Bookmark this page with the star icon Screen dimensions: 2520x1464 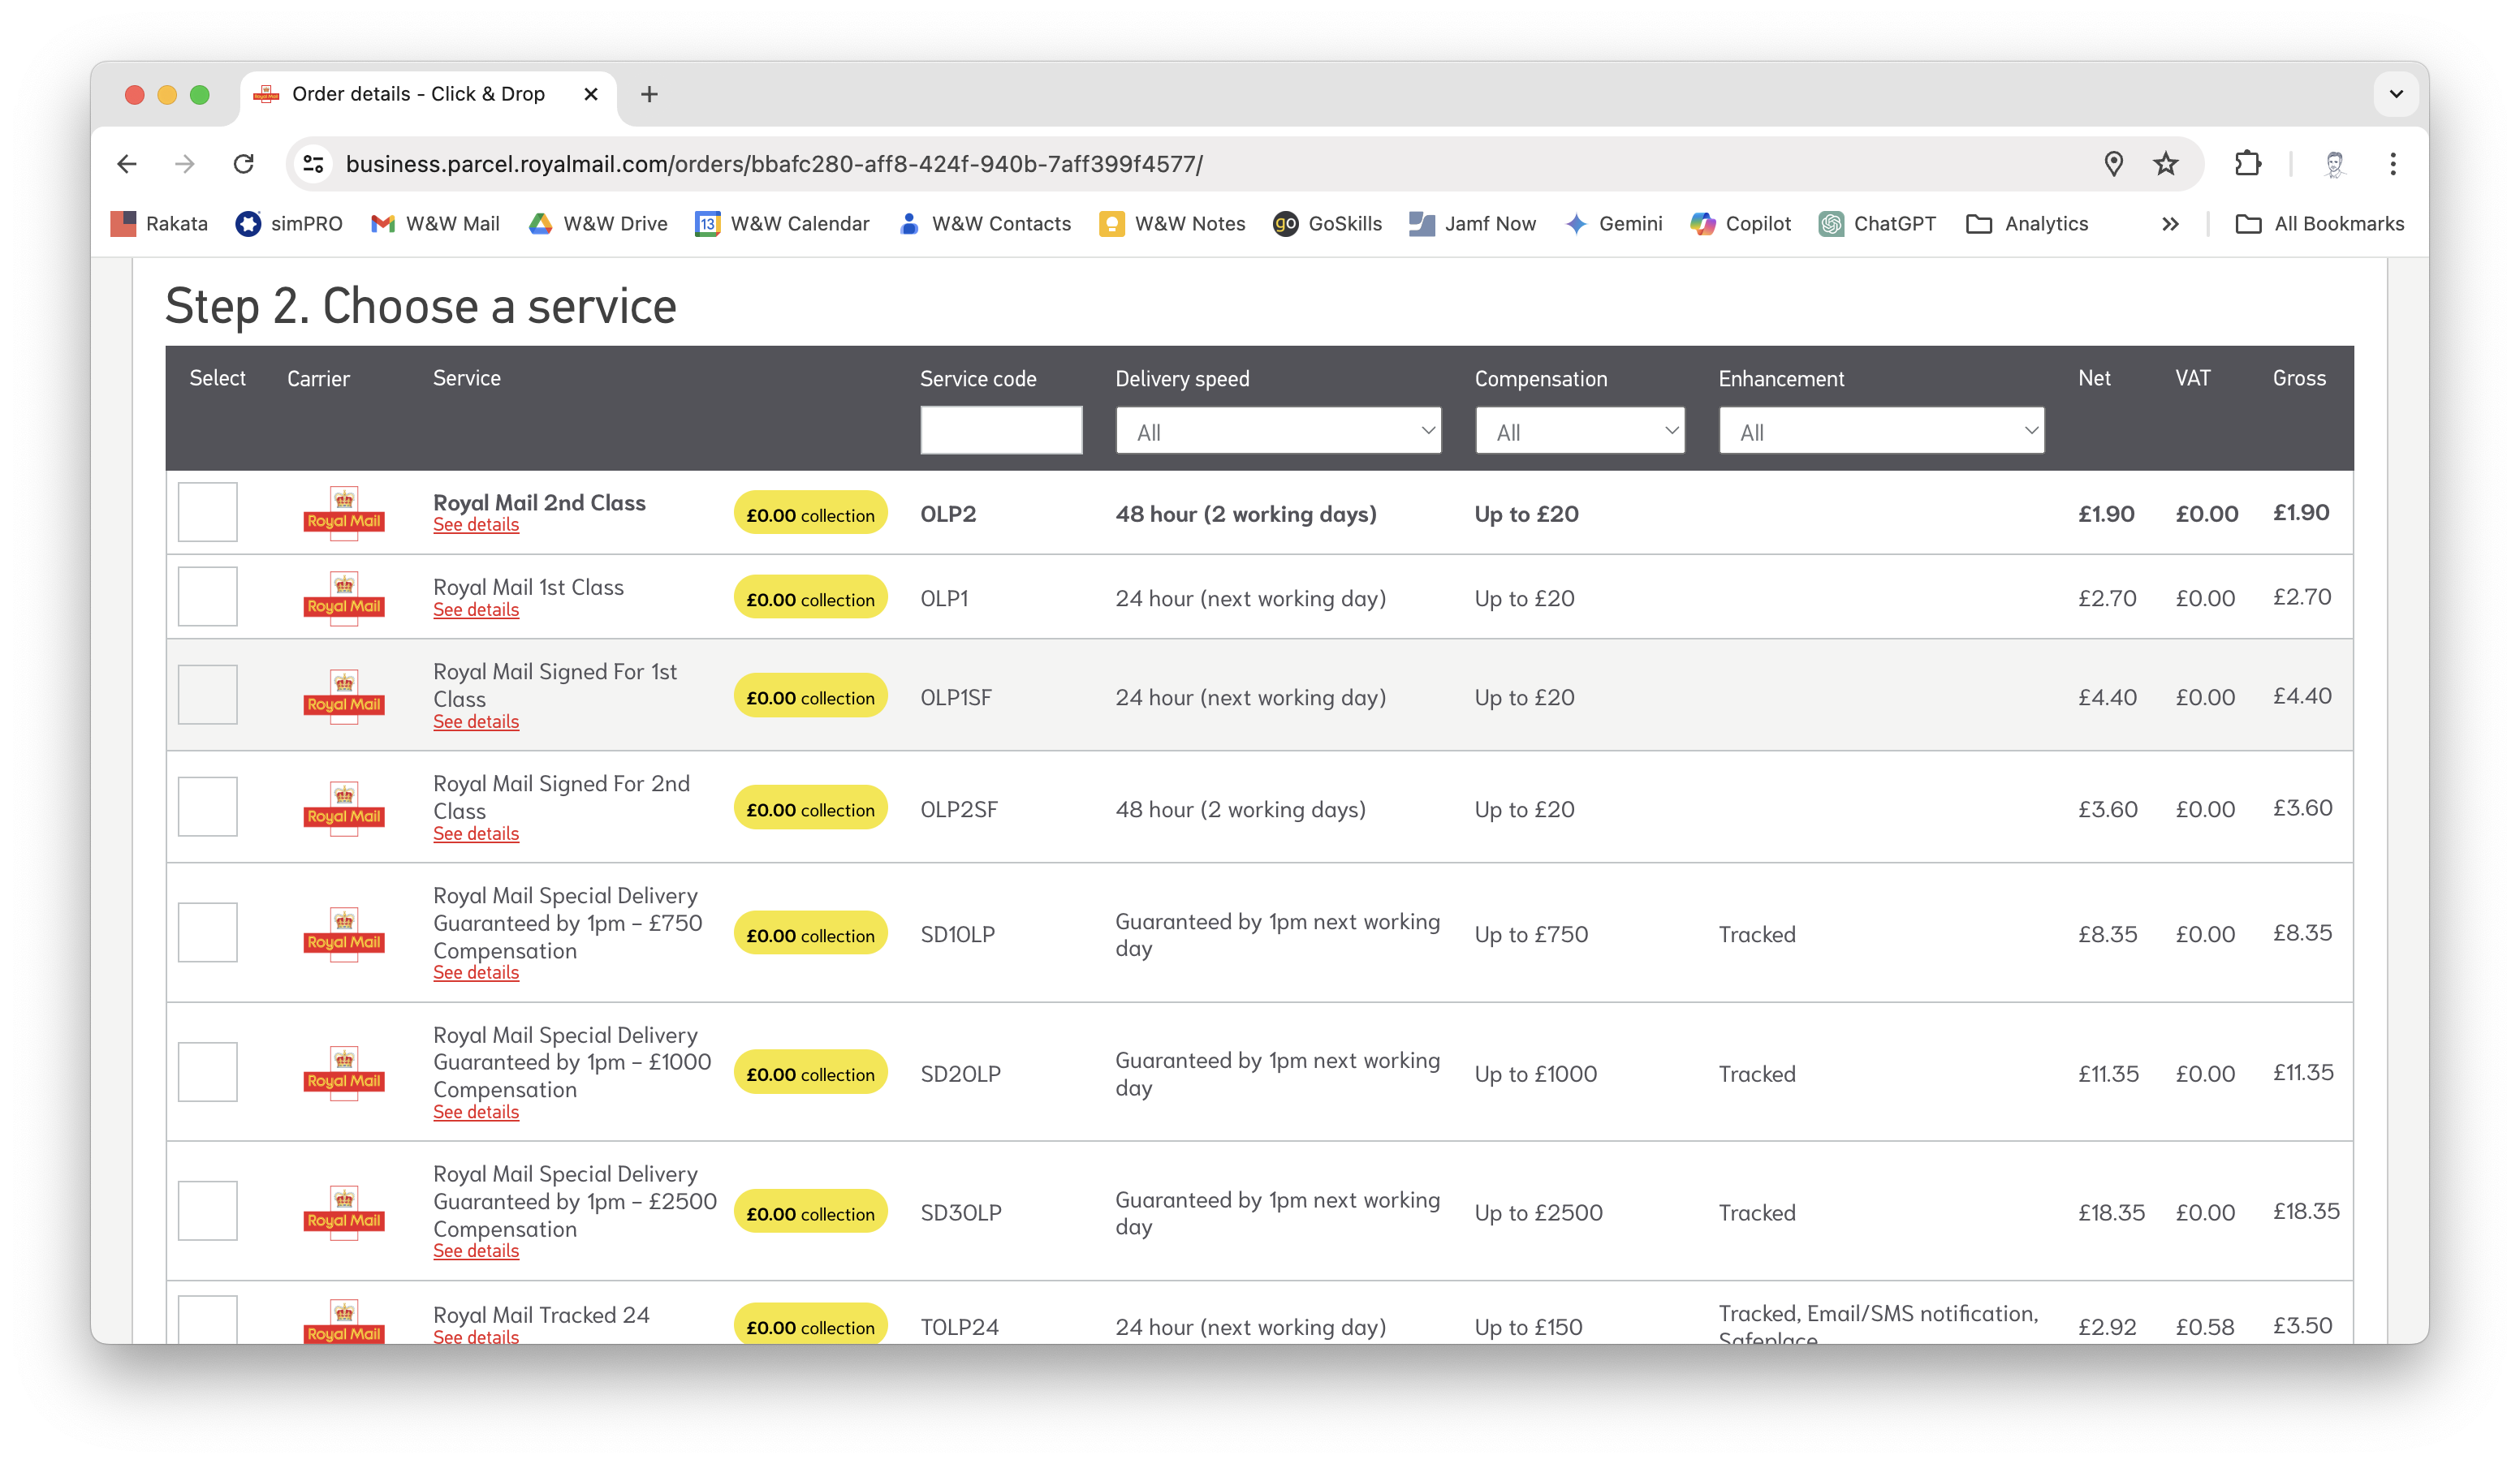(x=2165, y=164)
